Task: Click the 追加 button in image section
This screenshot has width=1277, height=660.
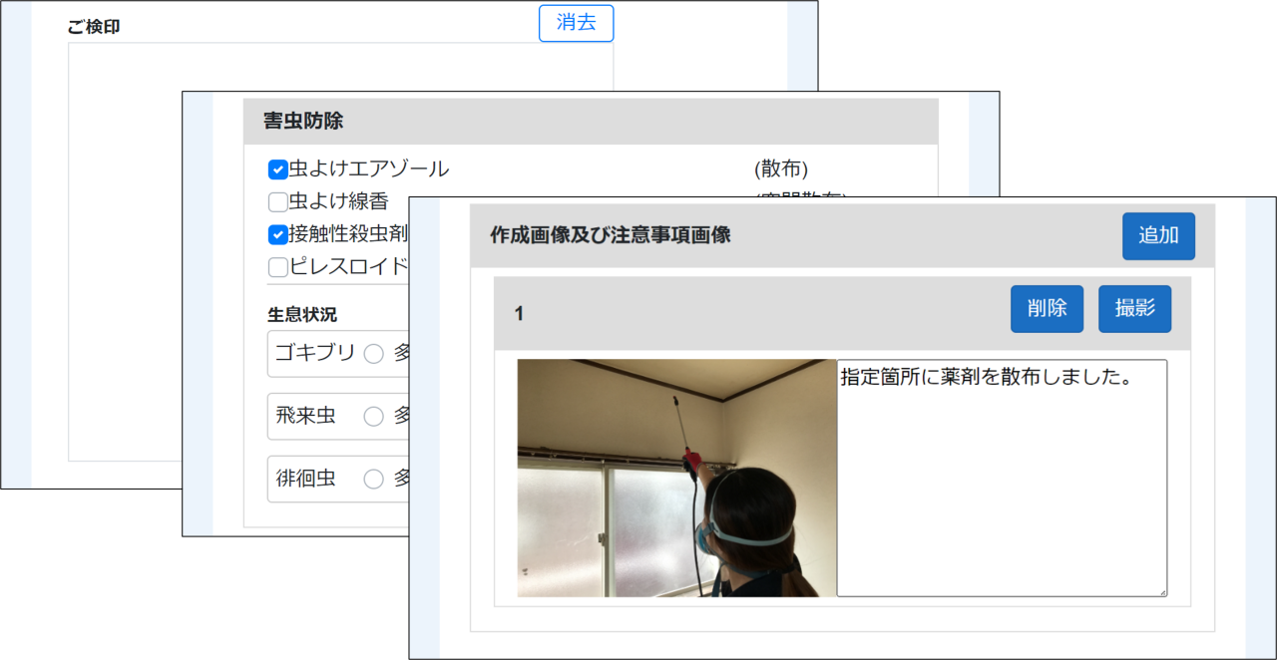Action: coord(1158,236)
